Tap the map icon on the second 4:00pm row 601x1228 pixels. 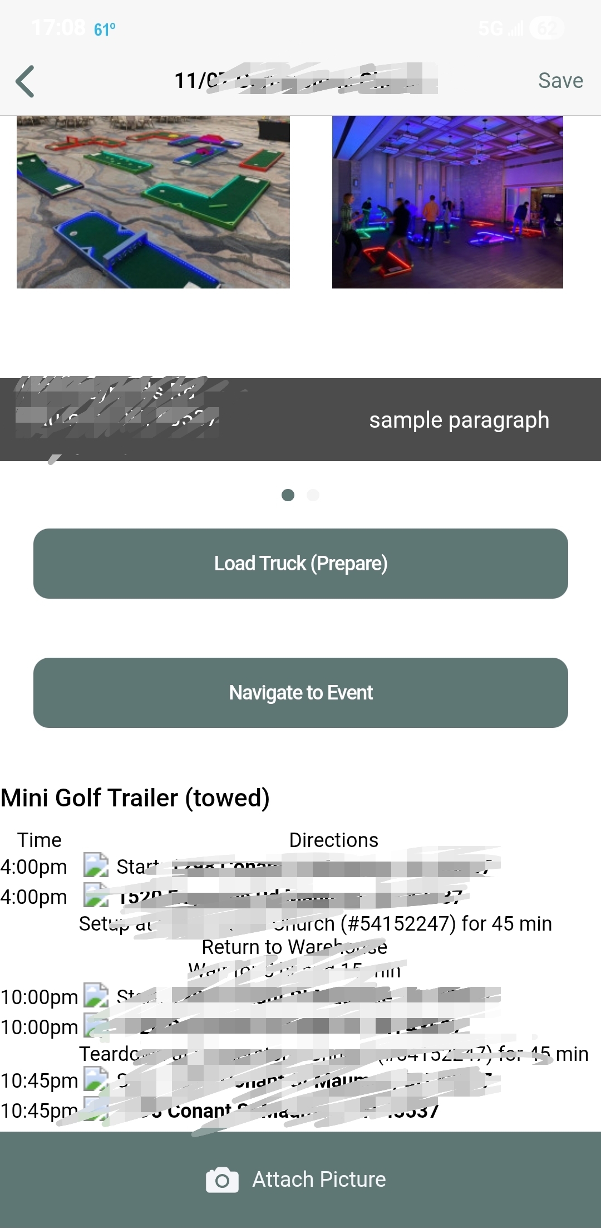coord(96,896)
